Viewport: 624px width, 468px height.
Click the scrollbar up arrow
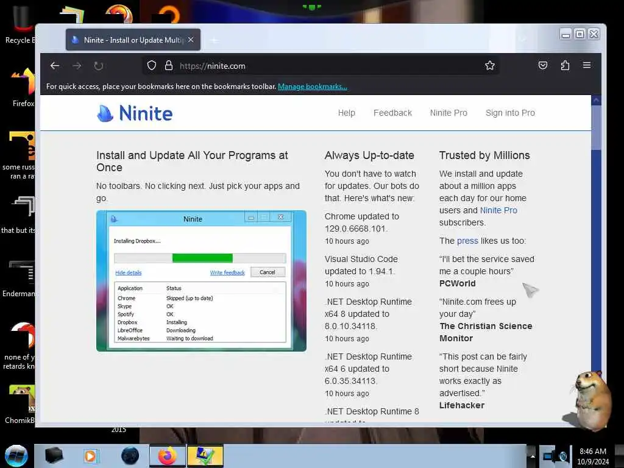(596, 100)
